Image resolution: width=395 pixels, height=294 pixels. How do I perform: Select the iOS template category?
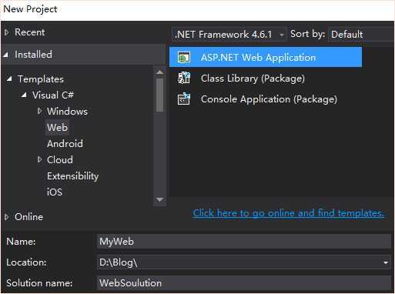[x=55, y=192]
